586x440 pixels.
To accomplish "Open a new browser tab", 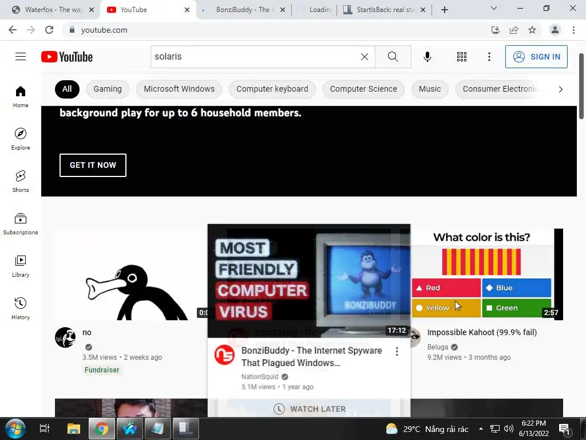I will [x=444, y=10].
